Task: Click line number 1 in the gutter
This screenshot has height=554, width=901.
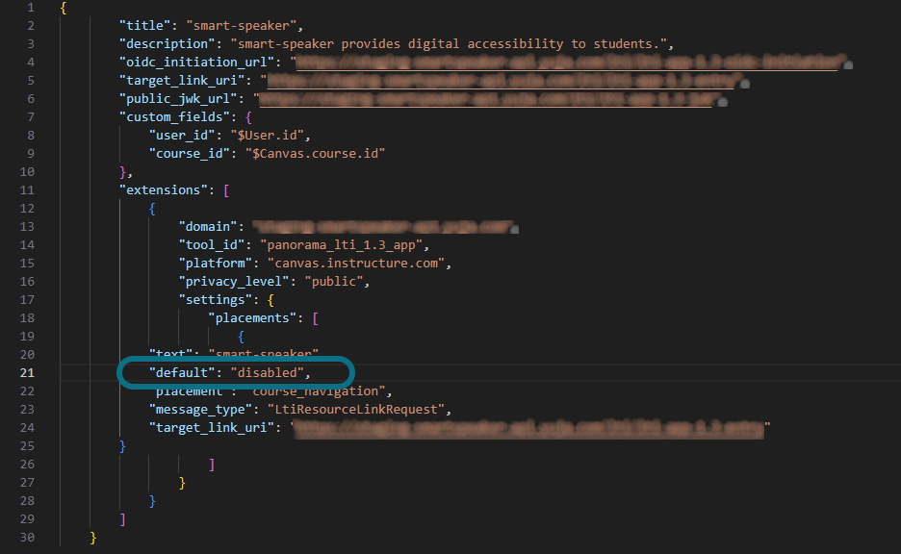Action: [x=31, y=8]
